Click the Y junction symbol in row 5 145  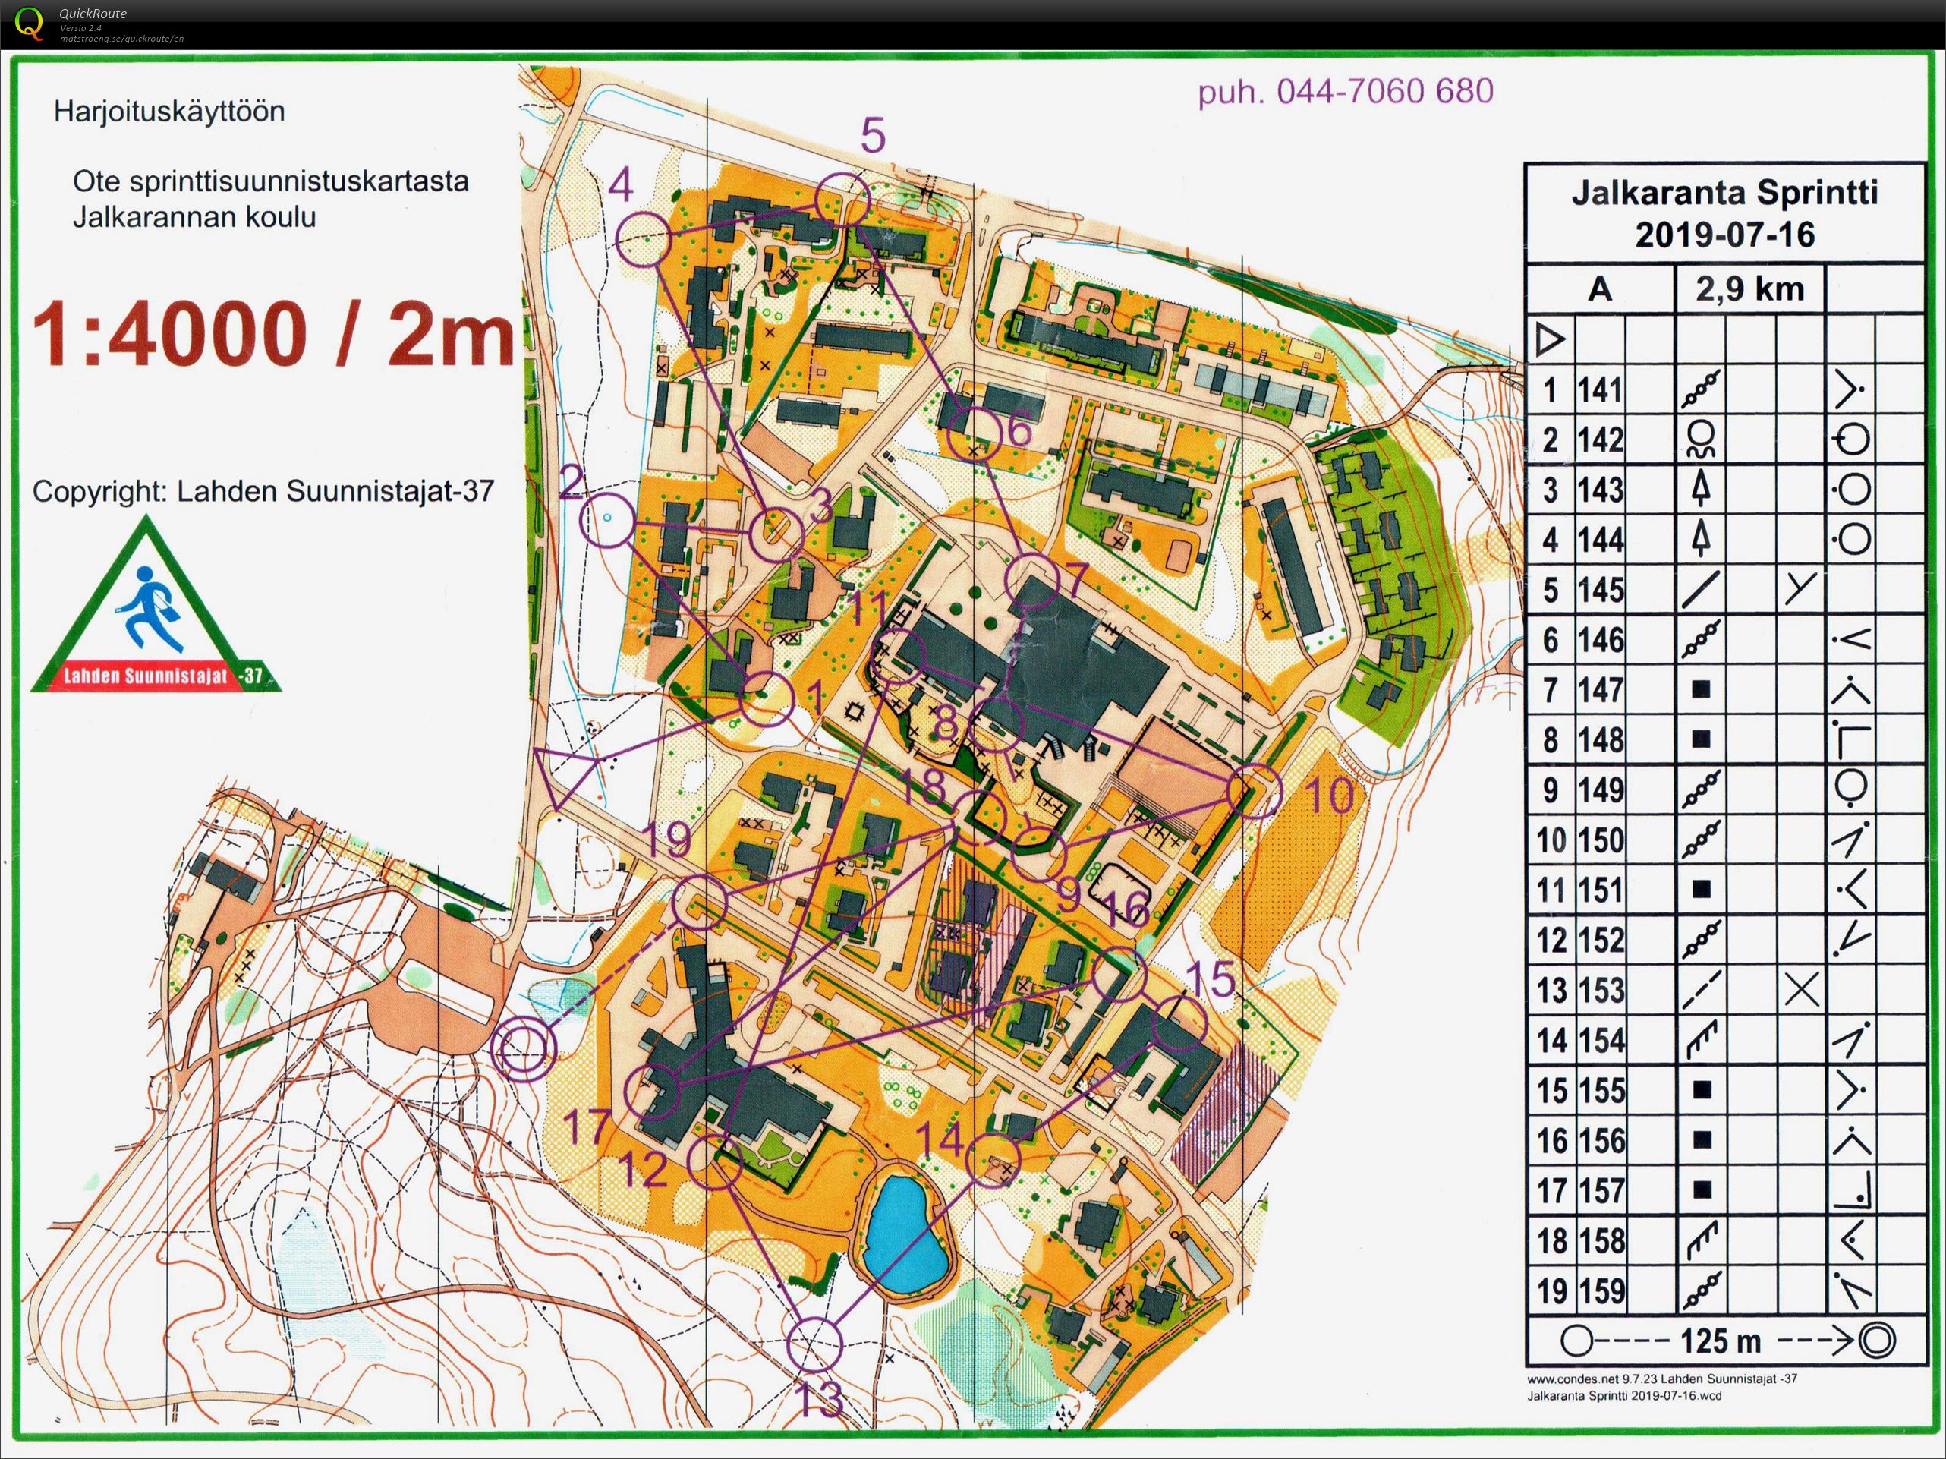(1800, 589)
